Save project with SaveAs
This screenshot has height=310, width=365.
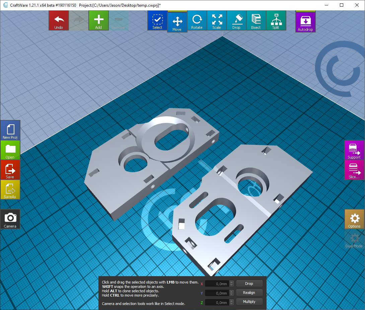pyautogui.click(x=10, y=189)
